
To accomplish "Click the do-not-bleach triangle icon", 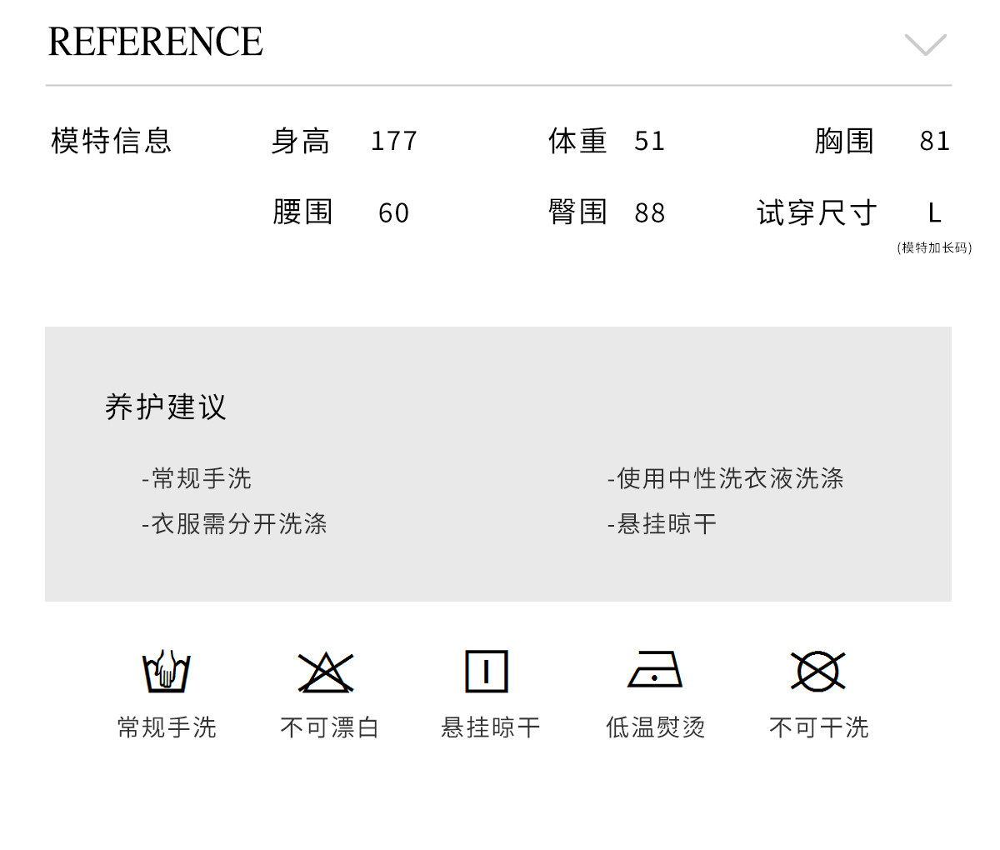I will pos(326,672).
